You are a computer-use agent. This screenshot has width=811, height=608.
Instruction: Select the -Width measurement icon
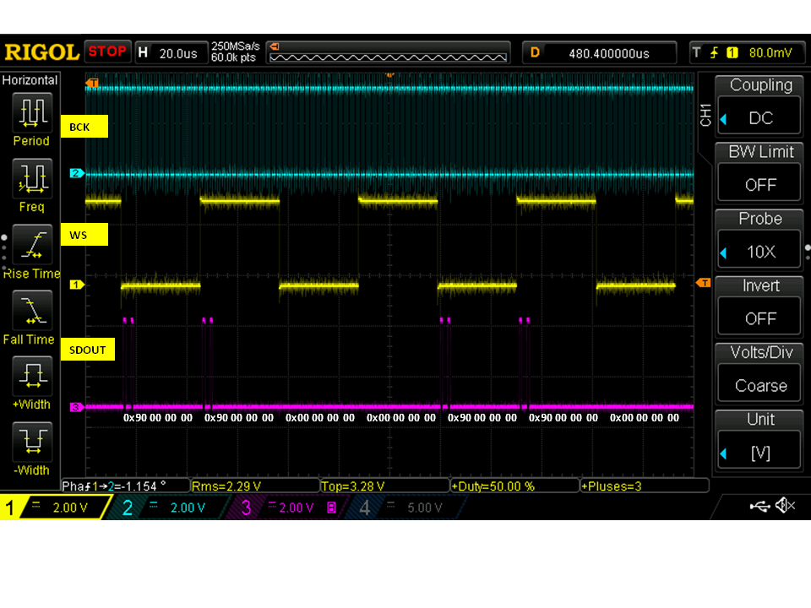coord(32,442)
